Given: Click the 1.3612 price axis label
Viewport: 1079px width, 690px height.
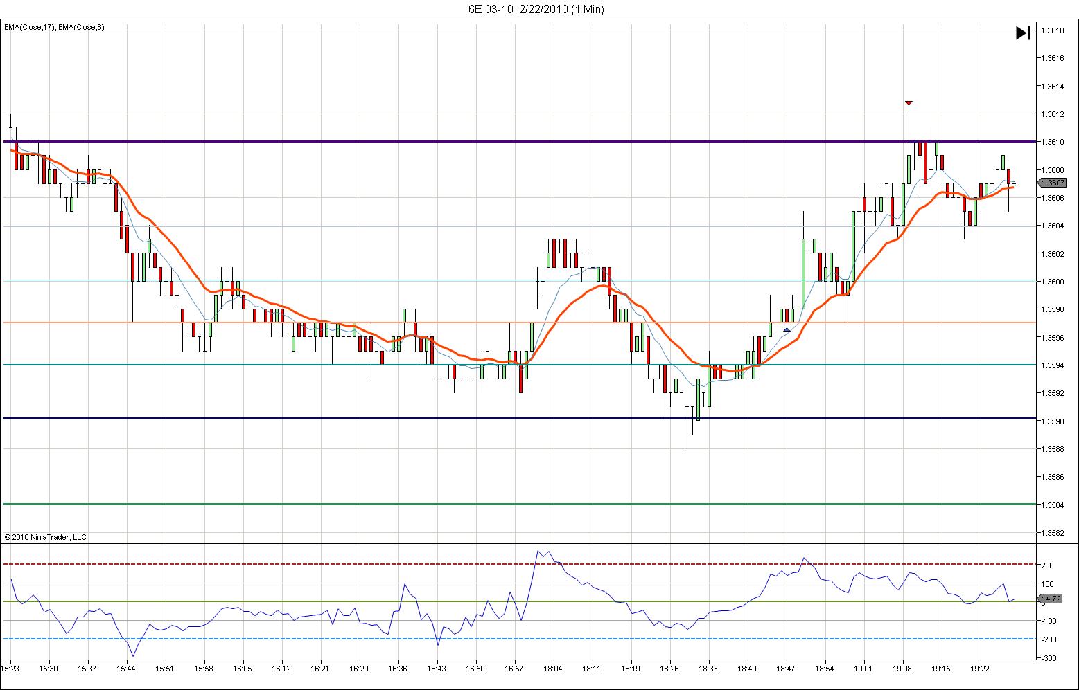Looking at the screenshot, I should (1053, 114).
